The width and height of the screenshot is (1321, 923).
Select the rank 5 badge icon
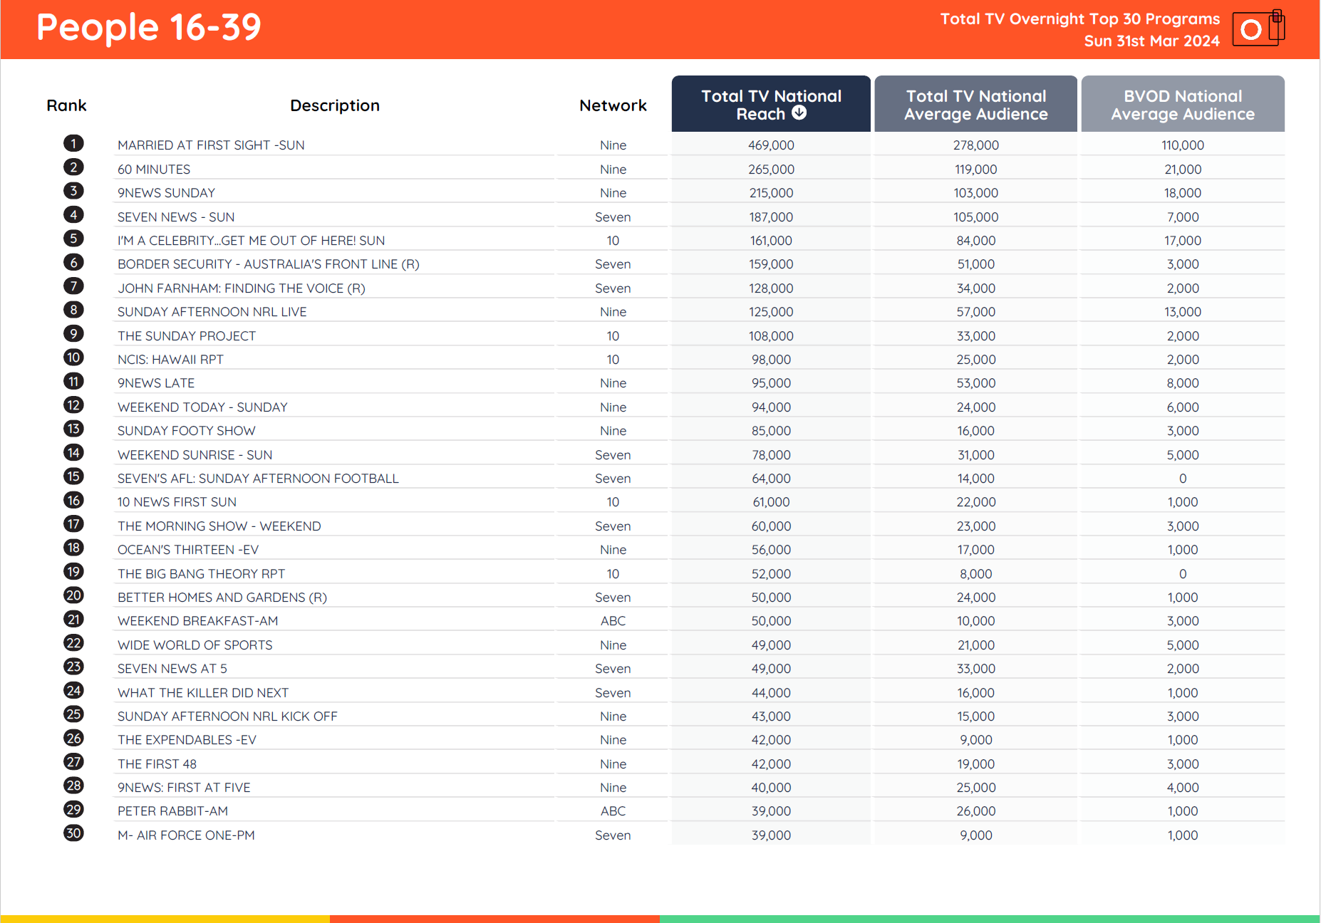(73, 238)
